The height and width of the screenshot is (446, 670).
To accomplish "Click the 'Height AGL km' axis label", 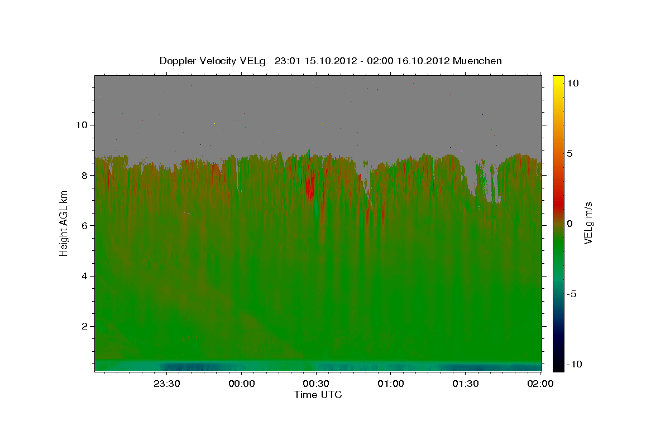I will click(x=64, y=222).
